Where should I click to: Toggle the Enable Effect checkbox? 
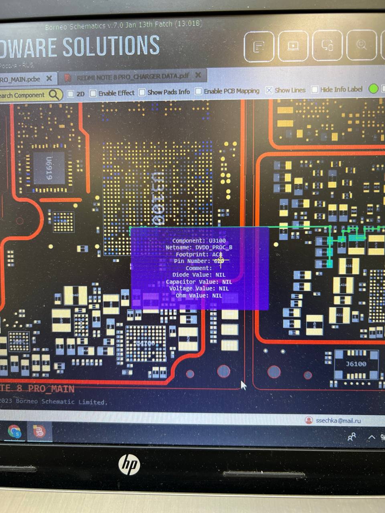pos(93,93)
